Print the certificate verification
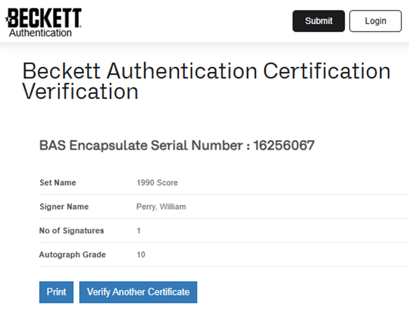409x309 pixels. [56, 292]
